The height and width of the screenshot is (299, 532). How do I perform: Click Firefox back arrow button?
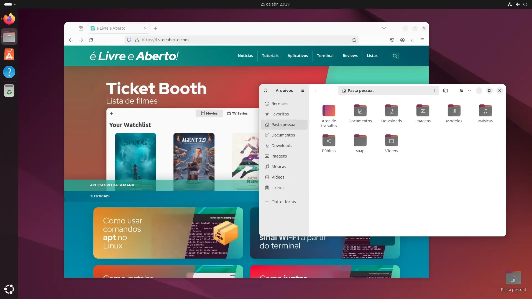pos(71,40)
